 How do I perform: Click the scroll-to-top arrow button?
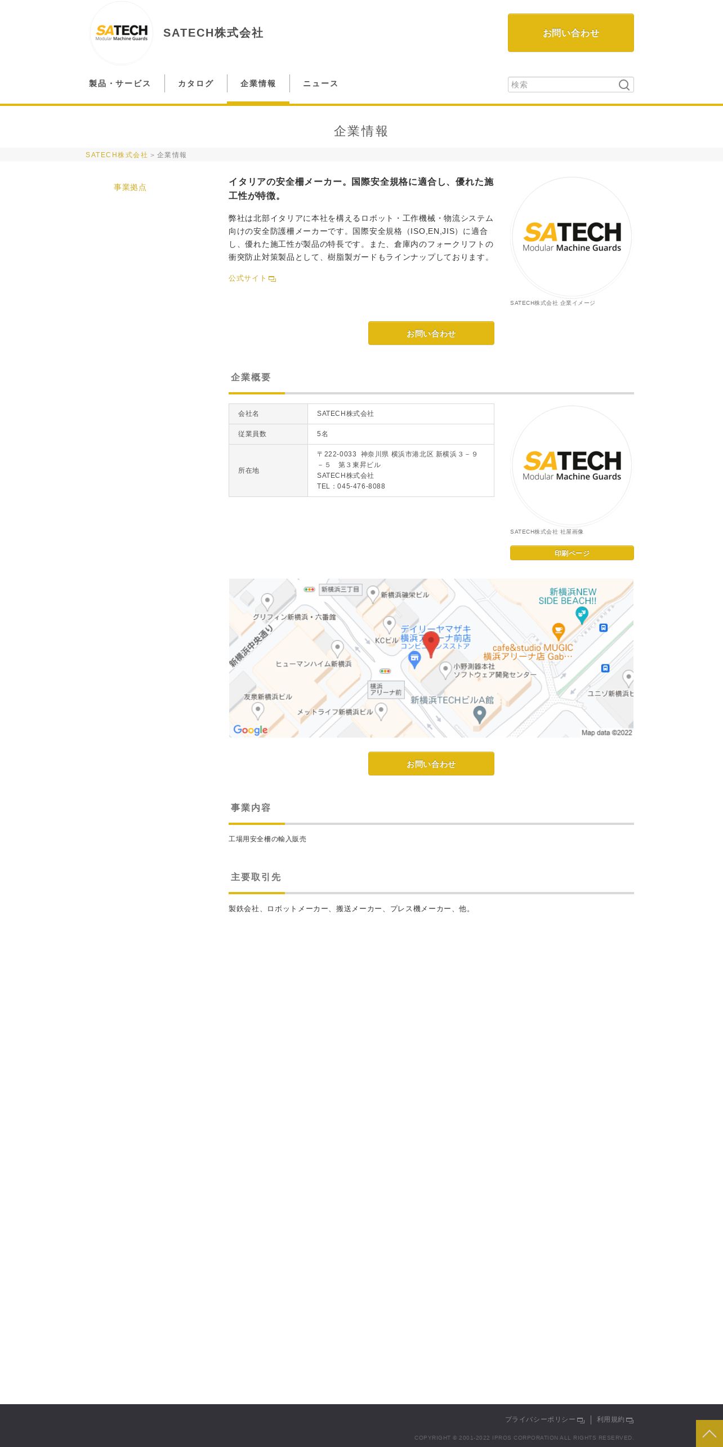(709, 1433)
